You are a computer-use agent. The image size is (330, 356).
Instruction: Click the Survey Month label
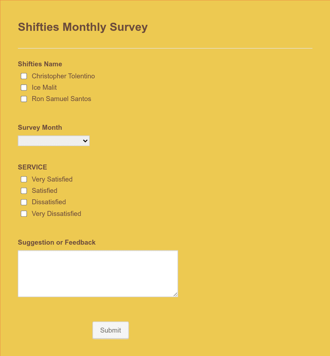(40, 127)
